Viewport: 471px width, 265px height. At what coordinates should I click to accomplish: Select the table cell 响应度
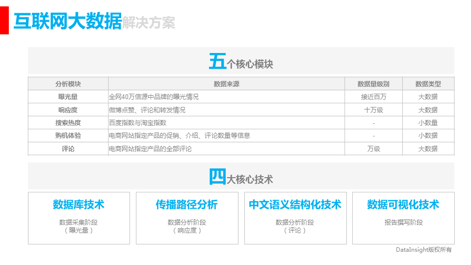pos(68,110)
